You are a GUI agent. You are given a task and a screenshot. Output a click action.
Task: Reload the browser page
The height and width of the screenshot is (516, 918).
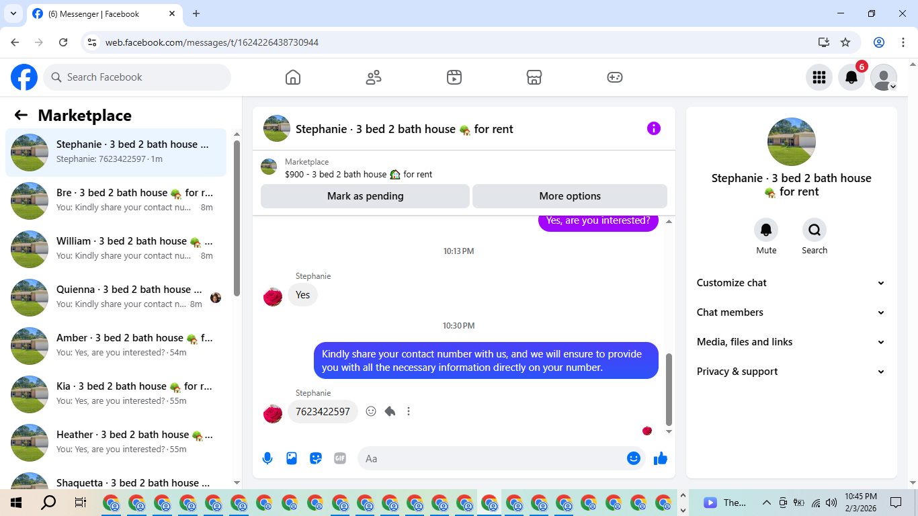[63, 42]
